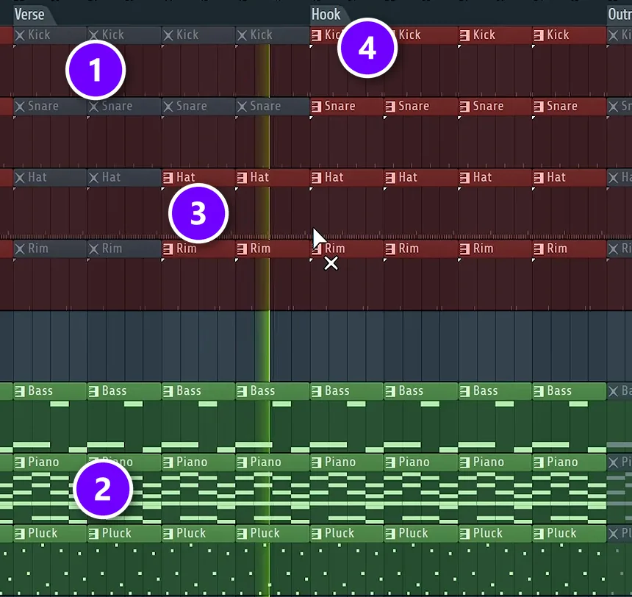
Task: Select Verse's third Pluck clip name
Action: point(192,533)
